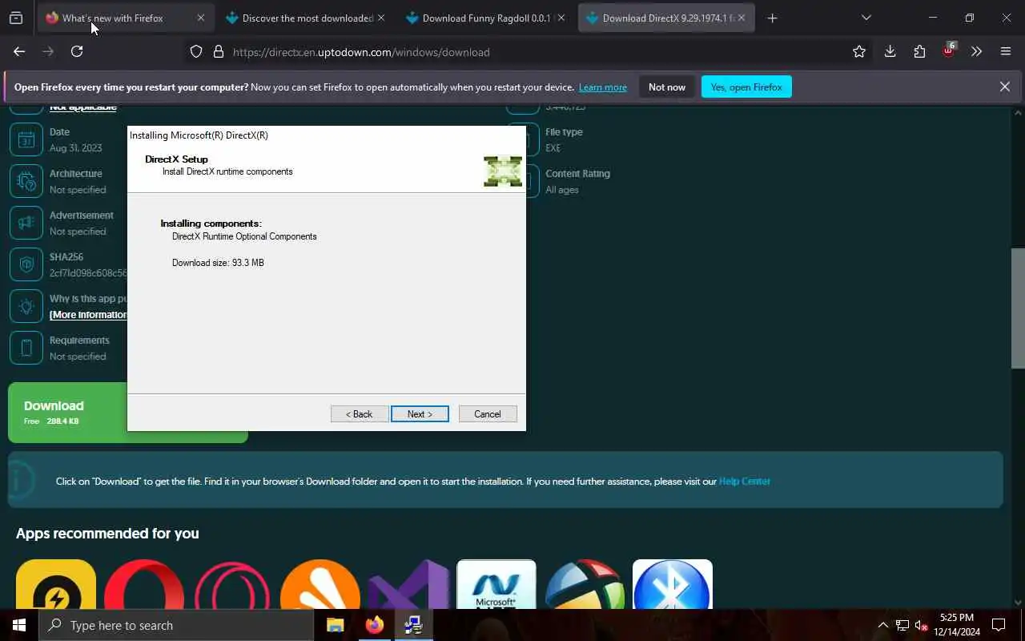
Task: Open the Microsoft .NET recommended app icon
Action: (496, 585)
